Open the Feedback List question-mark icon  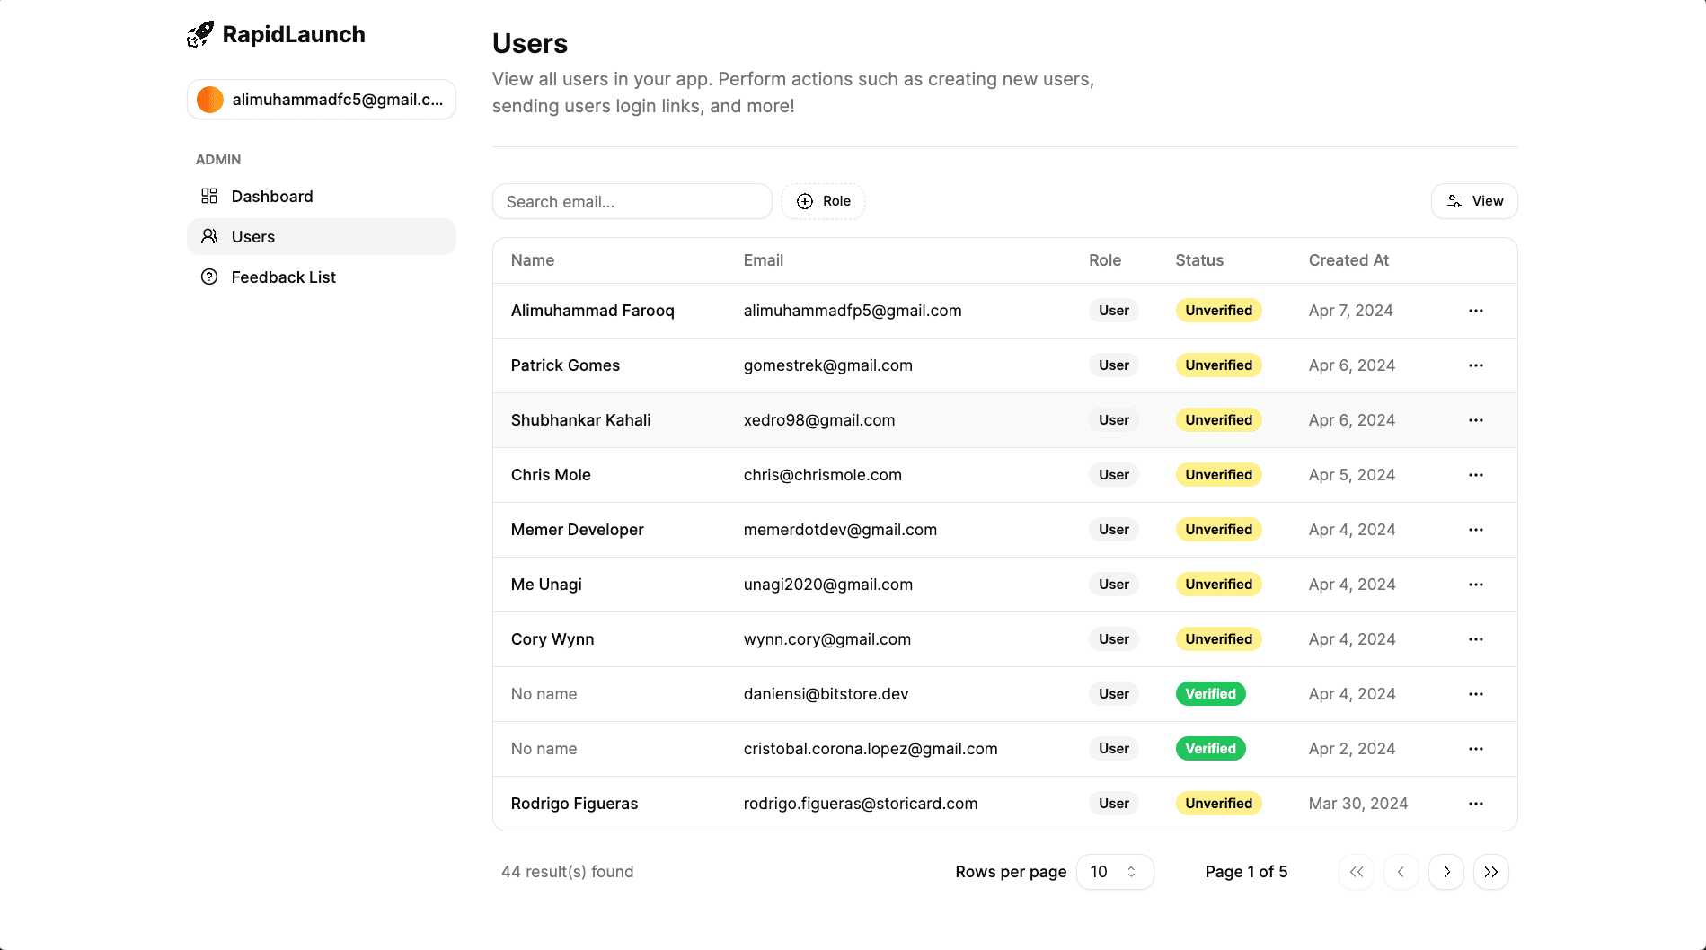(x=209, y=277)
